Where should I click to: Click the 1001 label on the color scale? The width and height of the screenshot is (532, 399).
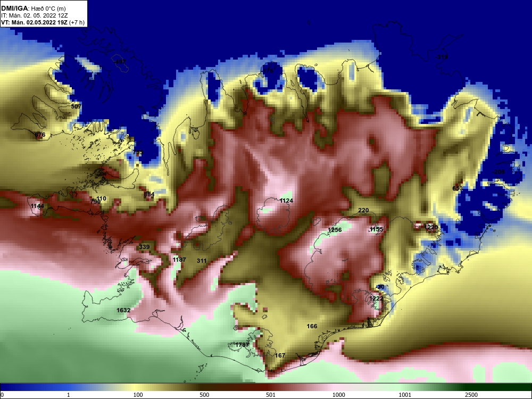coord(405,395)
